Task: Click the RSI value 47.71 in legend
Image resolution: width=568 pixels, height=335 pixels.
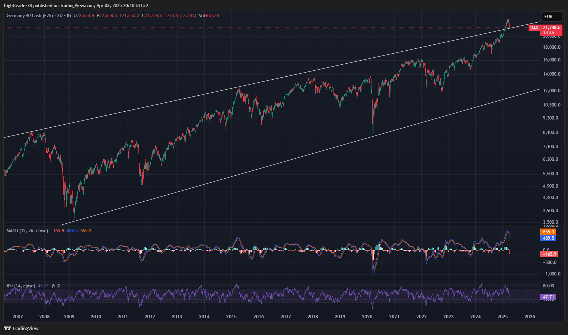Action: click(43, 286)
